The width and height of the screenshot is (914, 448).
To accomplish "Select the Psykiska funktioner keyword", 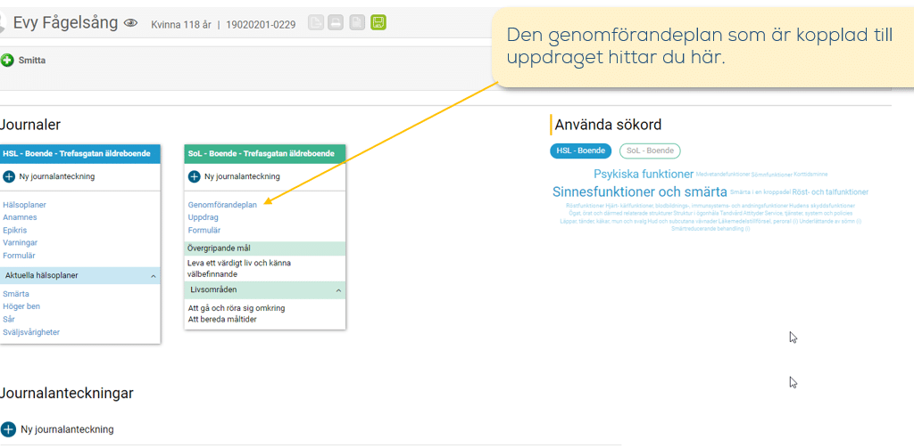I will pyautogui.click(x=643, y=174).
